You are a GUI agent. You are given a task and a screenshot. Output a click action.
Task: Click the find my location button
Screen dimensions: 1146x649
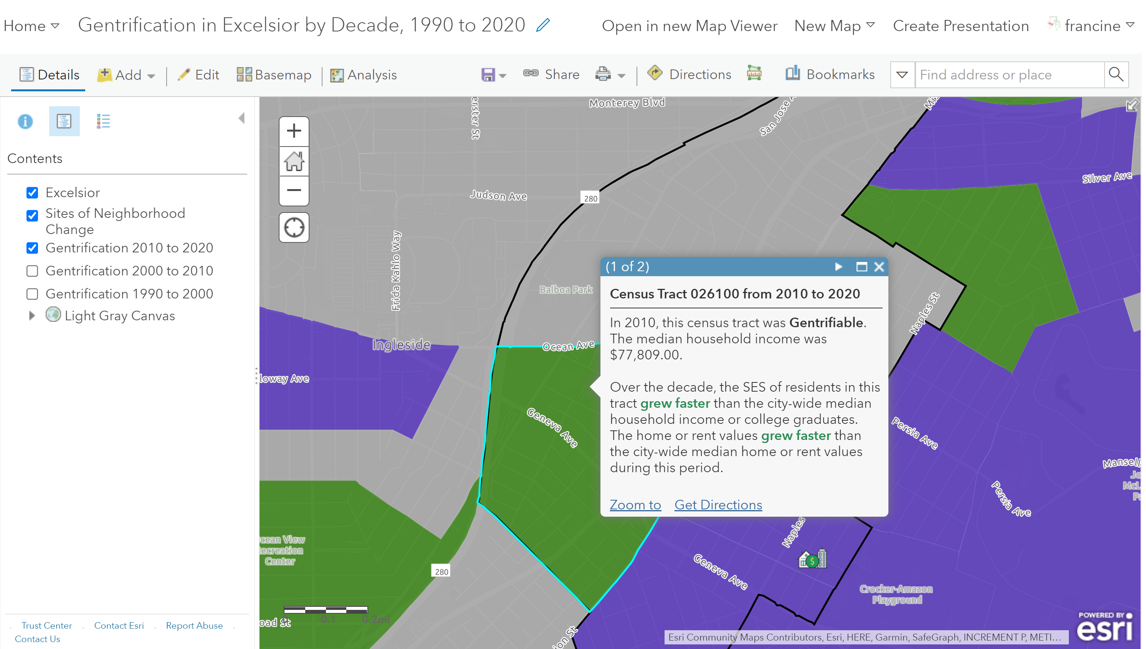click(x=294, y=227)
